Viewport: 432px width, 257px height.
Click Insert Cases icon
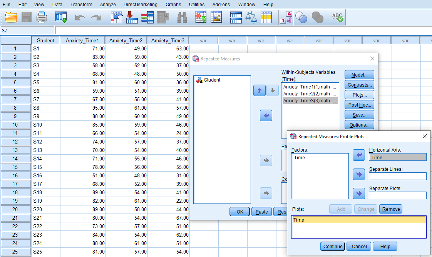click(201, 17)
